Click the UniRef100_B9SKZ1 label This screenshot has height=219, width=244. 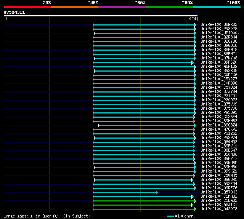(219, 171)
